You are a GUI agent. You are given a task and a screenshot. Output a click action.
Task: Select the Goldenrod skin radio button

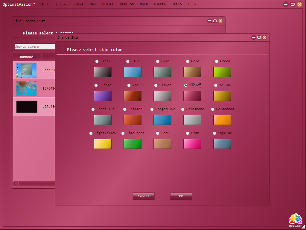tap(213, 109)
